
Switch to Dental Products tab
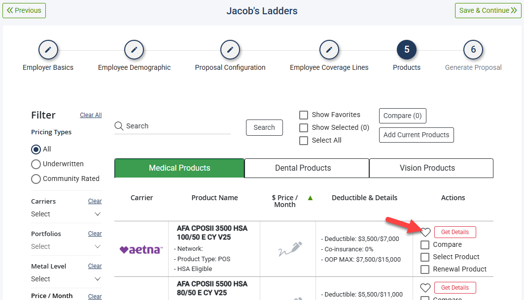point(307,168)
